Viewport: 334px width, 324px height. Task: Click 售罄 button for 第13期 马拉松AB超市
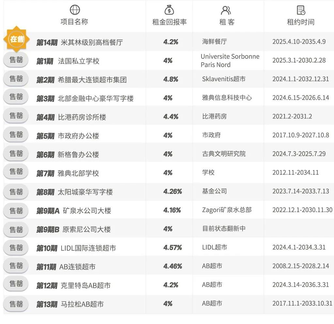coord(16,304)
